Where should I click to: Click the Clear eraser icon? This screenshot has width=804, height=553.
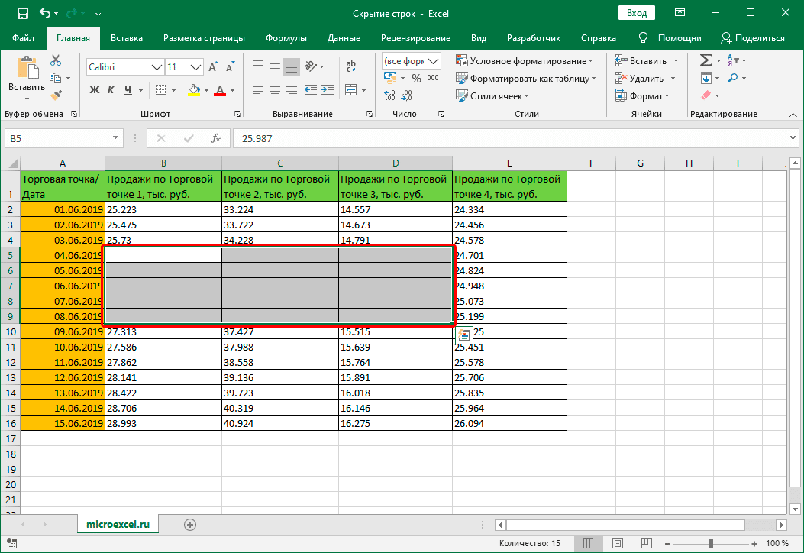coord(706,95)
